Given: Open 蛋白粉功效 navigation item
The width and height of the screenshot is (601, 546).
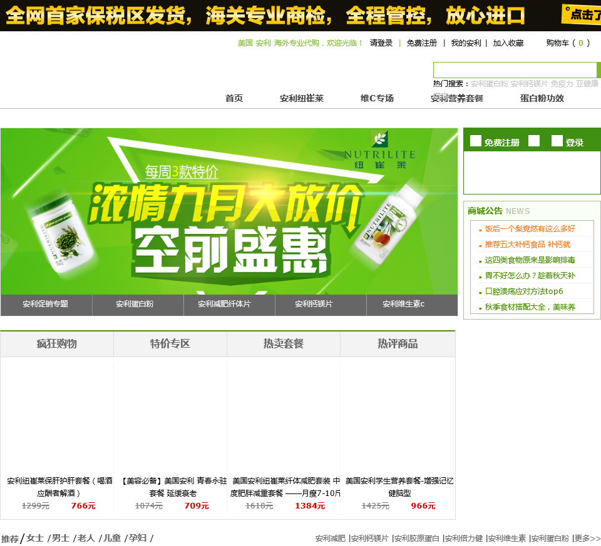Looking at the screenshot, I should pyautogui.click(x=542, y=98).
